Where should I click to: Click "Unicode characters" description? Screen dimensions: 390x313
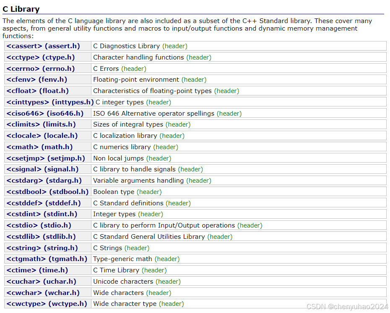click(123, 282)
